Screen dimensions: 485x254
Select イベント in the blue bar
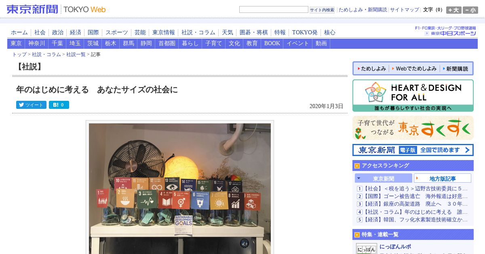click(x=298, y=44)
